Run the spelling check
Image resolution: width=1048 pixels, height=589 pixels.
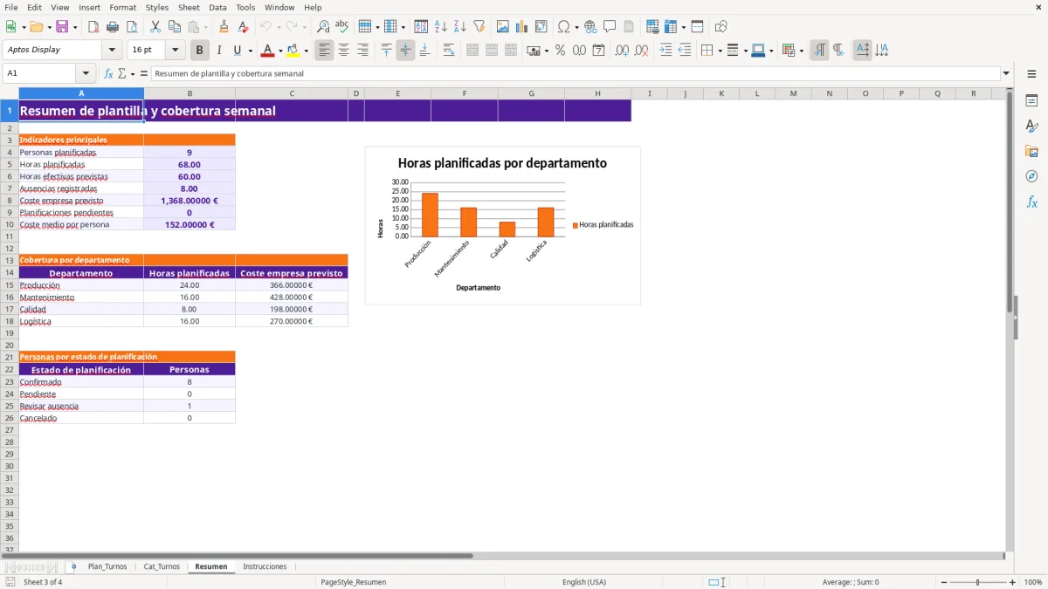[x=342, y=27]
